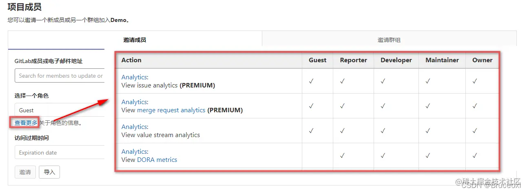527x192 pixels.
Task: Open Analytics link in merge request analytics row
Action: pos(134,102)
